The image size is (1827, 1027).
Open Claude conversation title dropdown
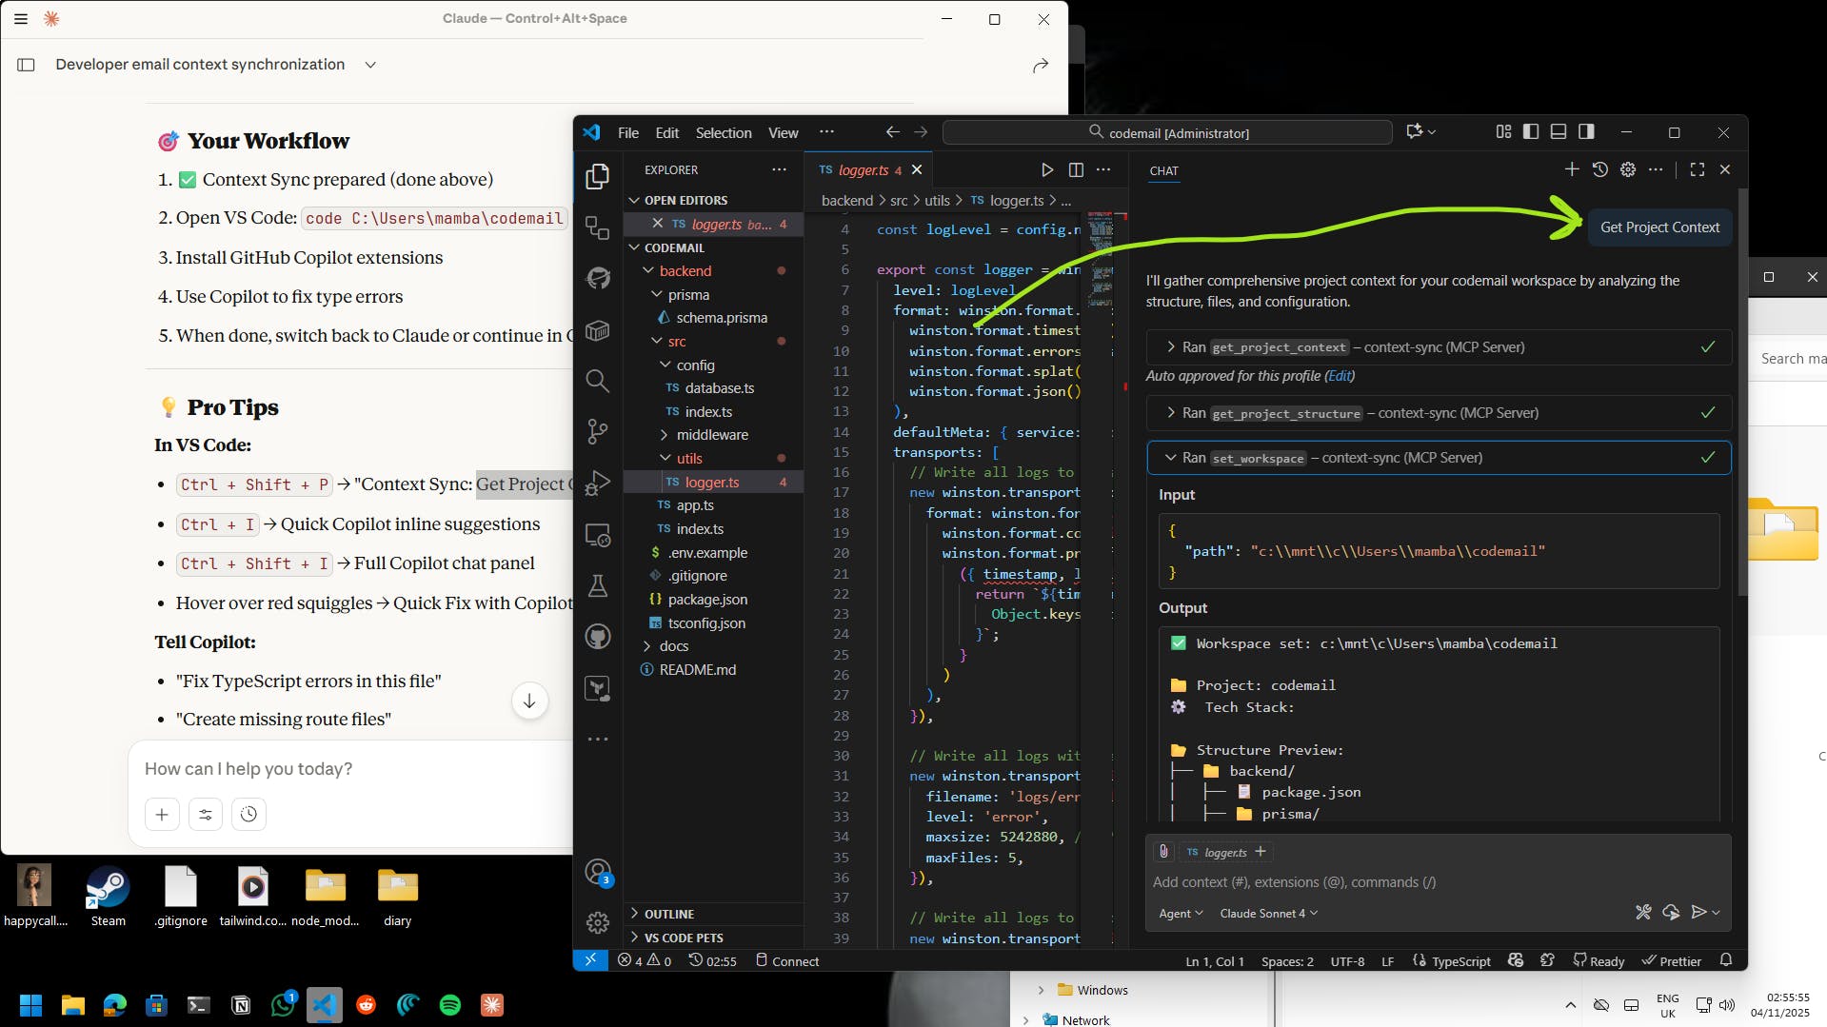(x=370, y=65)
